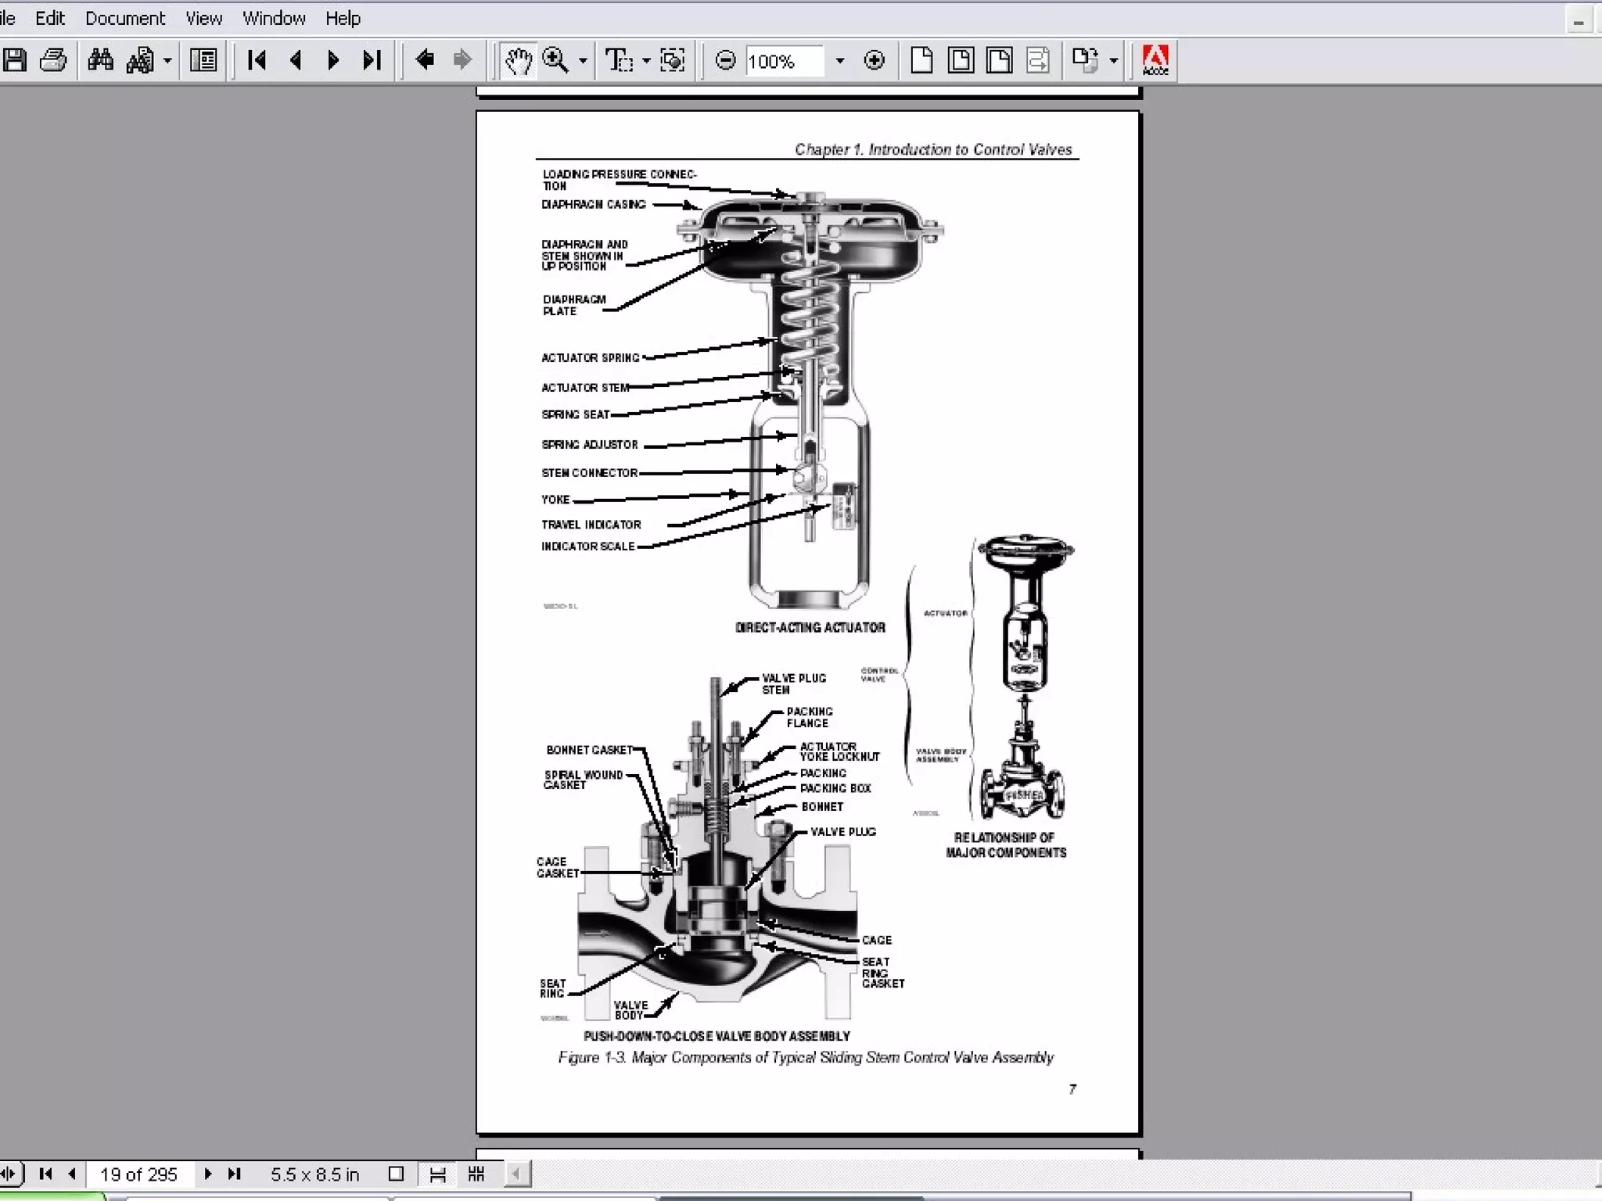Viewport: 1602px width, 1201px height.
Task: Click the 19 of 295 page number field
Action: tap(138, 1174)
